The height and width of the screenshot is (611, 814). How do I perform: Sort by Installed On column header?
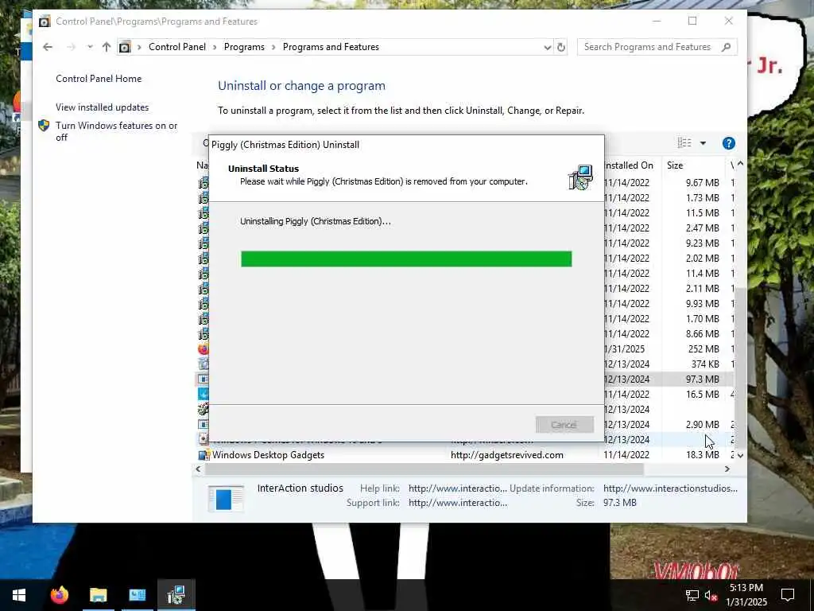coord(629,165)
